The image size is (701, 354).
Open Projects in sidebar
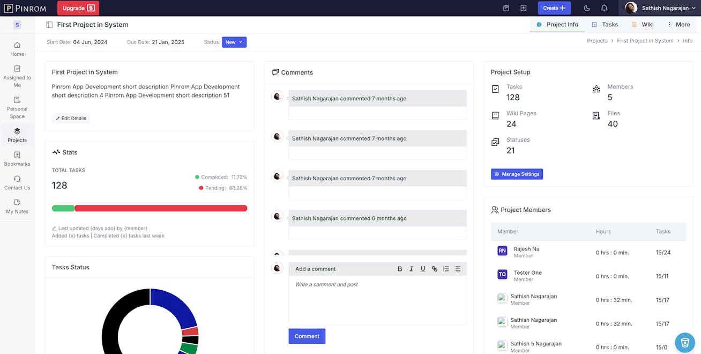(x=17, y=135)
